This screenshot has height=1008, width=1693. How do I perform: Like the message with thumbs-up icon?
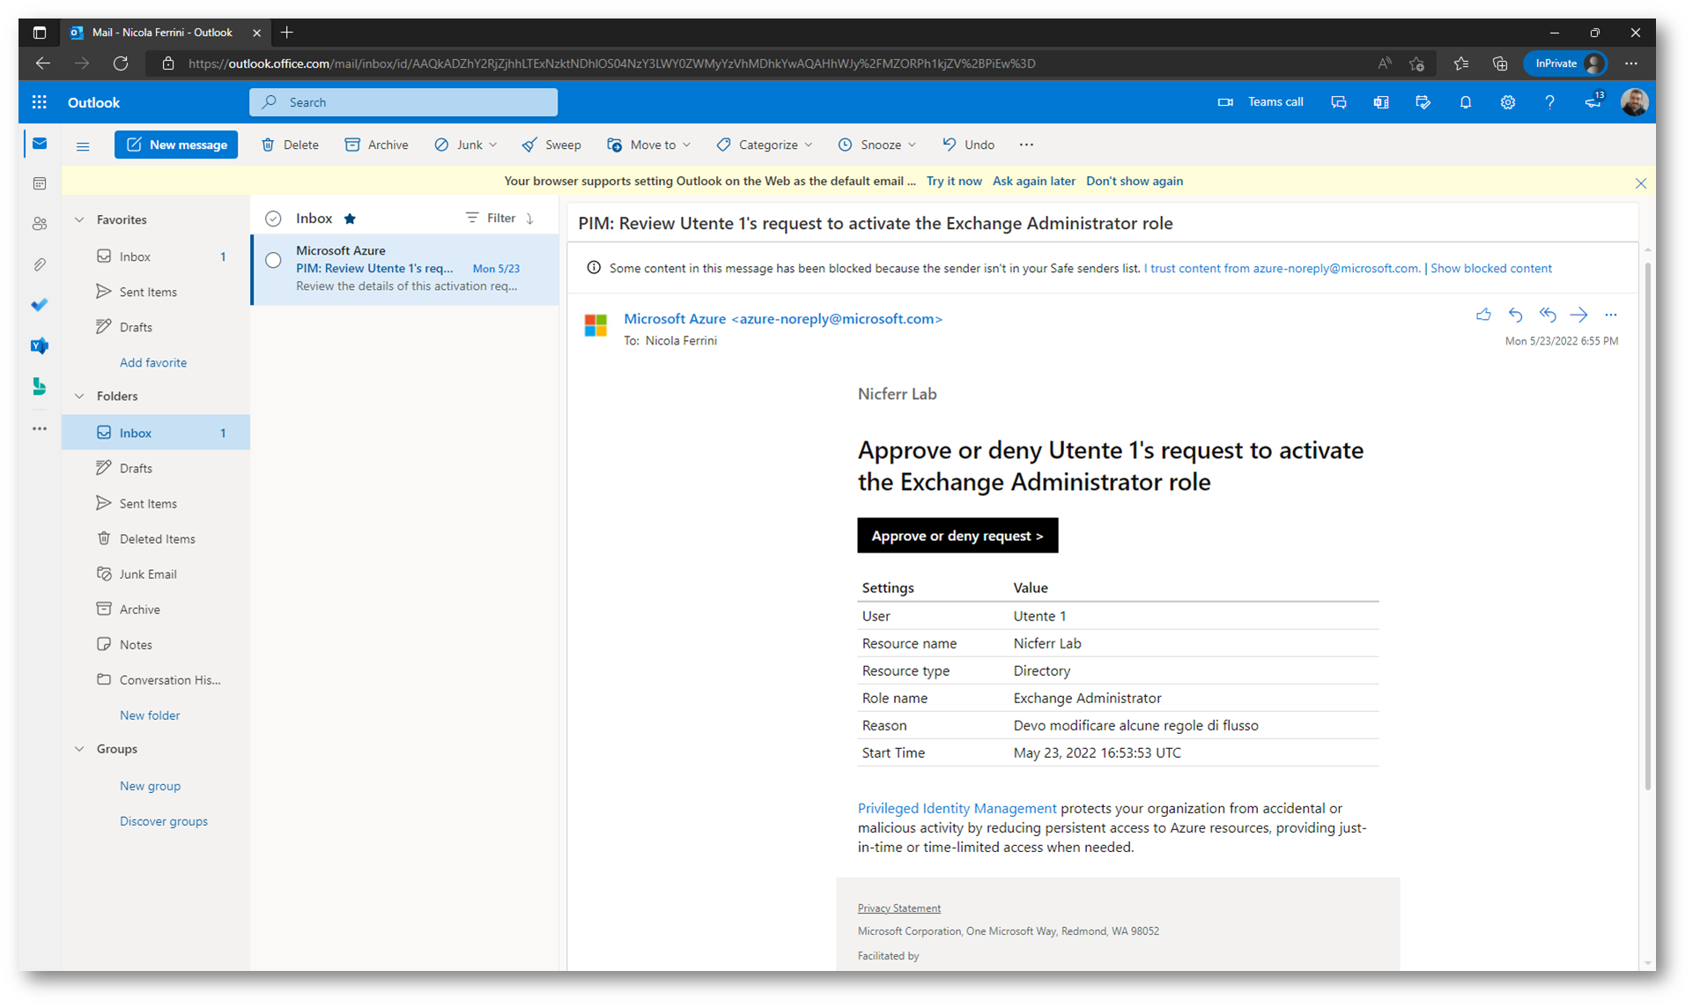pos(1483,315)
